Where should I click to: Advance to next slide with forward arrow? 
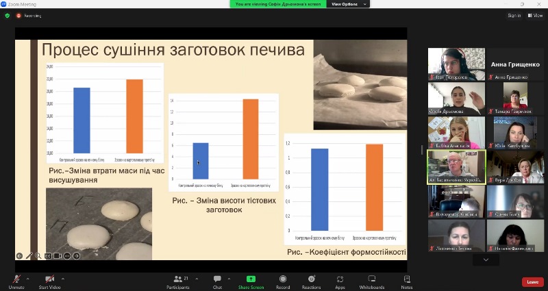(x=76, y=256)
